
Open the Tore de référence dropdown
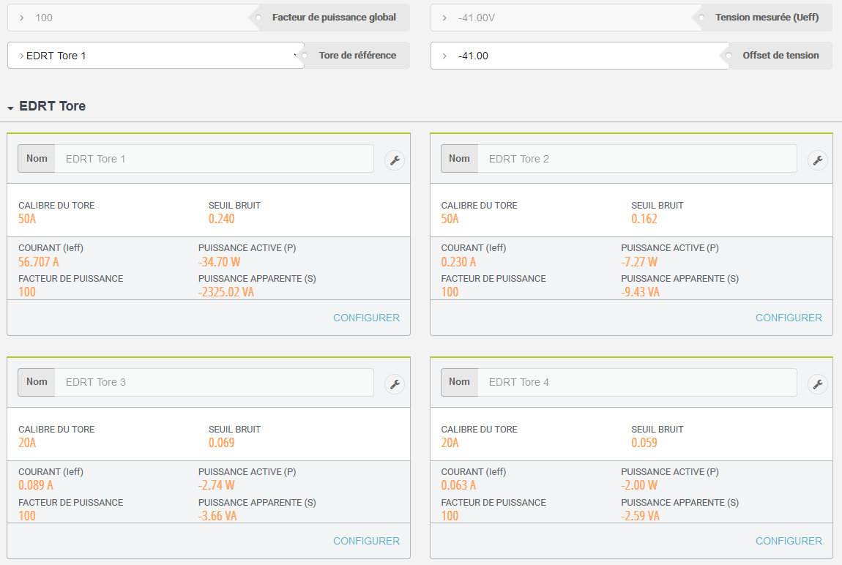click(x=156, y=56)
